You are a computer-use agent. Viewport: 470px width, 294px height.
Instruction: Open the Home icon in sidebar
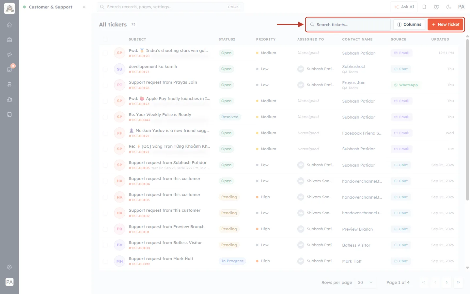pyautogui.click(x=9, y=25)
